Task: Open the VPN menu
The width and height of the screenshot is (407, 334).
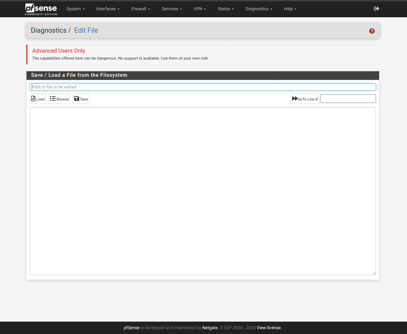Action: tap(200, 9)
